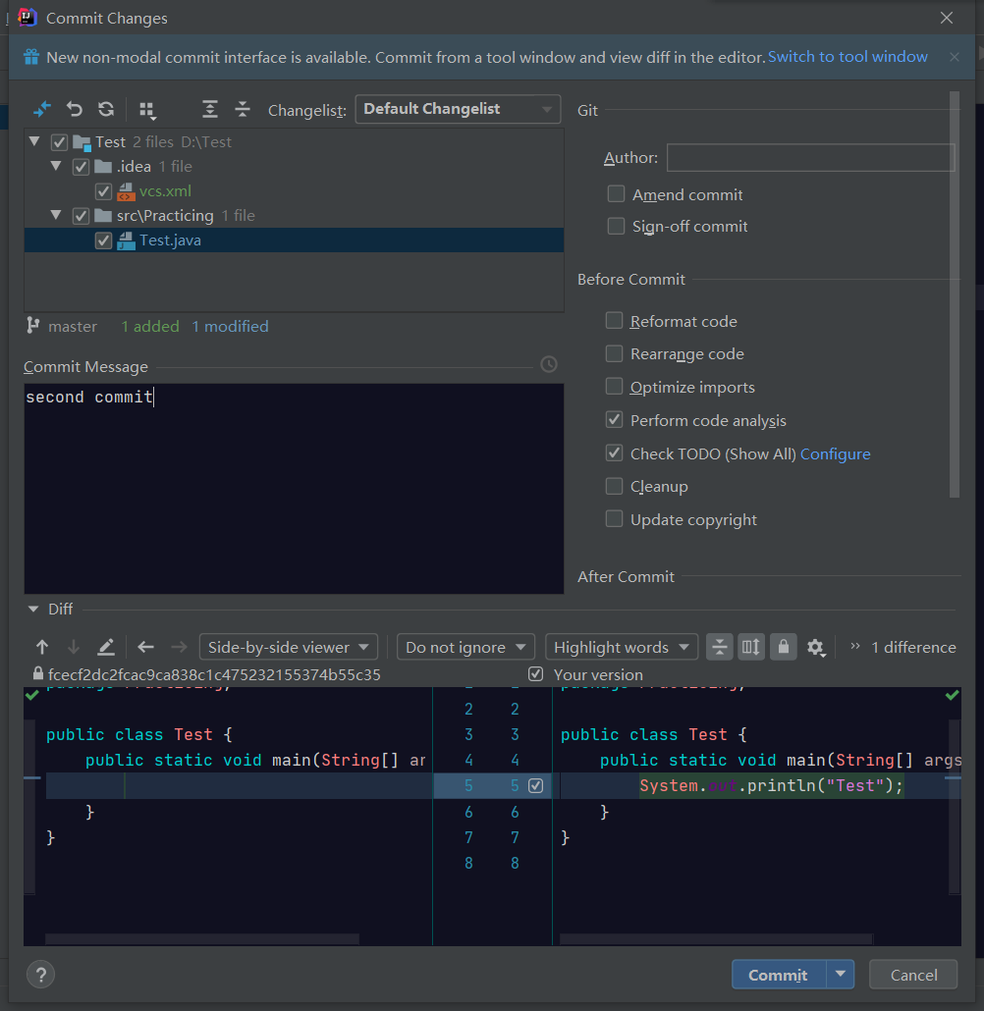Click the Show Diff icon in changes toolbar
This screenshot has width=984, height=1011.
[x=42, y=109]
